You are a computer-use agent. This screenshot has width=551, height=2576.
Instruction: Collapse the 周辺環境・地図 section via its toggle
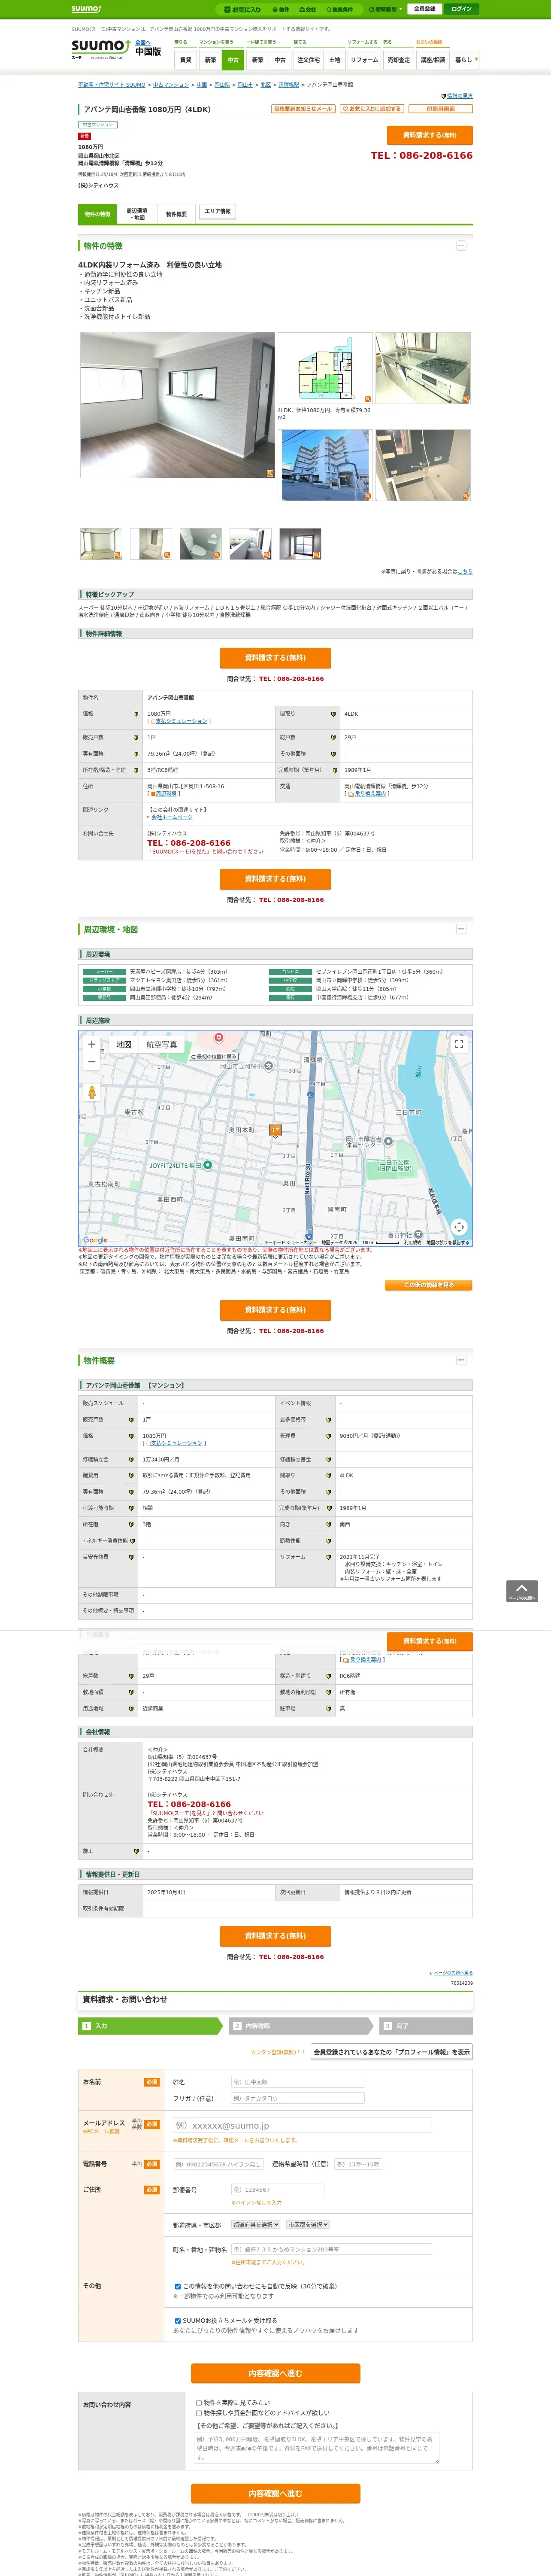tap(461, 929)
